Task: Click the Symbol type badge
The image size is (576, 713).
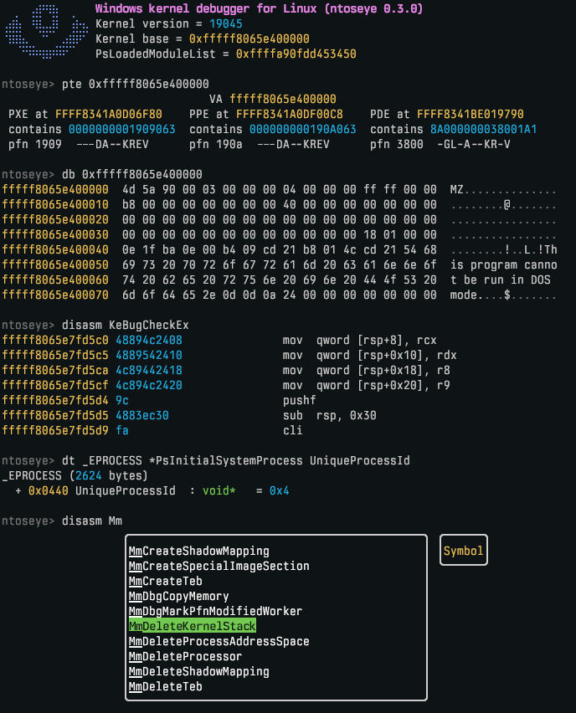Action: tap(463, 551)
